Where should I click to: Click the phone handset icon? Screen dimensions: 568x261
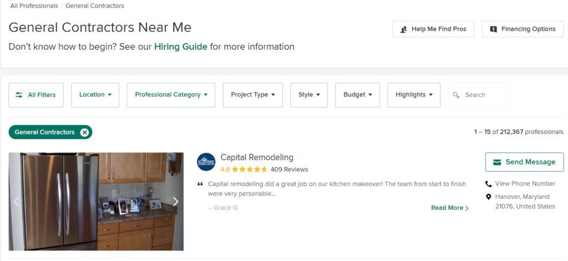coord(488,184)
